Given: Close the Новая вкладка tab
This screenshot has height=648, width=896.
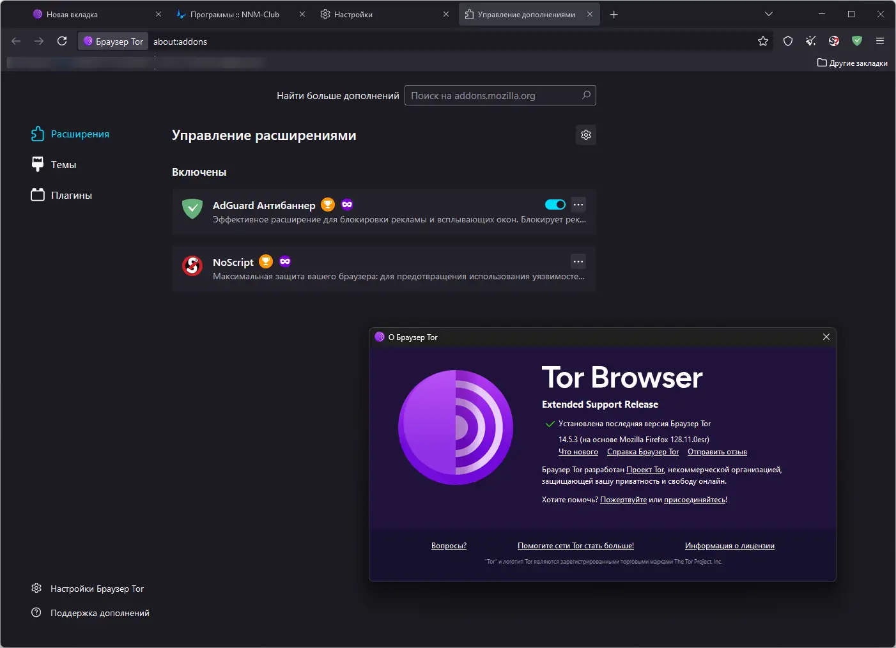Looking at the screenshot, I should (158, 14).
